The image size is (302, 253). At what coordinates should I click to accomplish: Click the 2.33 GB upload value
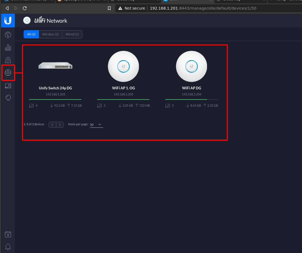(x=212, y=106)
